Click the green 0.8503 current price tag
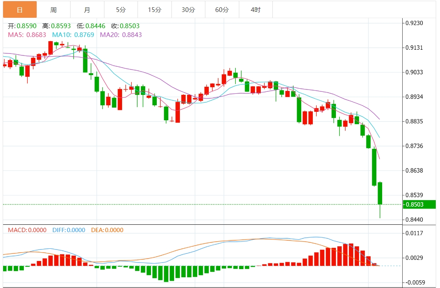This screenshot has height=288, width=440. tap(419, 204)
